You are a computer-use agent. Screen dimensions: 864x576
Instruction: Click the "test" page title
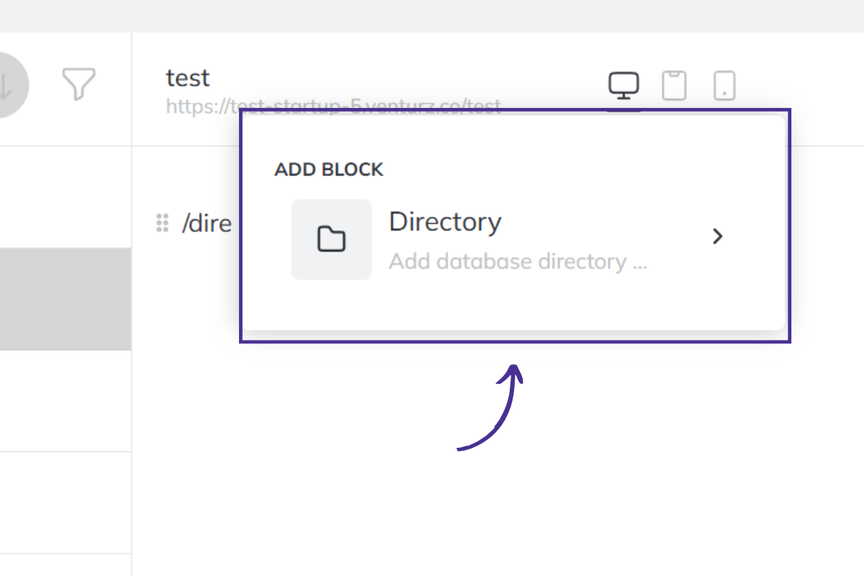coord(187,77)
